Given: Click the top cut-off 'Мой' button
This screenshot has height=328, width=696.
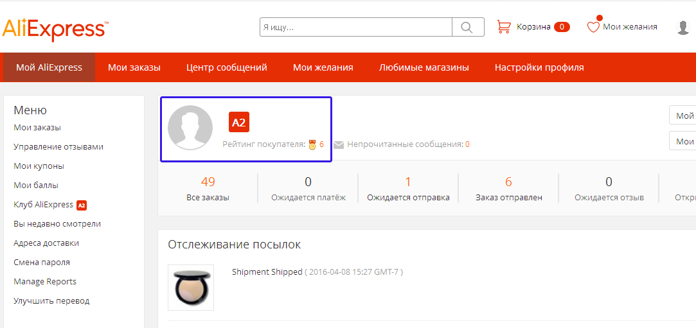Looking at the screenshot, I should coord(683,116).
